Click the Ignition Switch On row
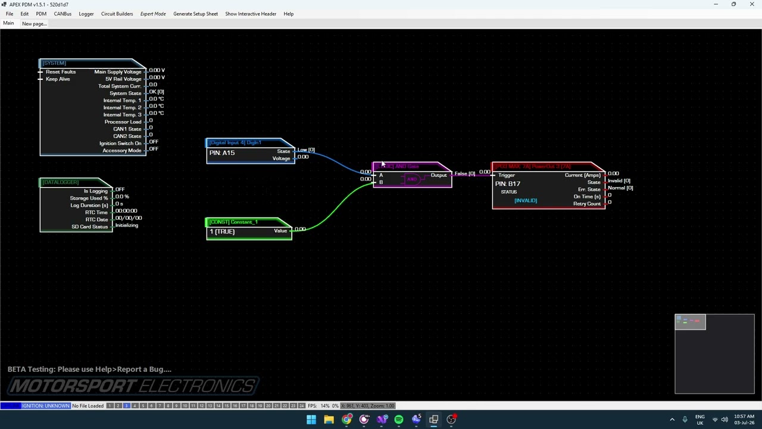762x429 pixels. tap(120, 144)
